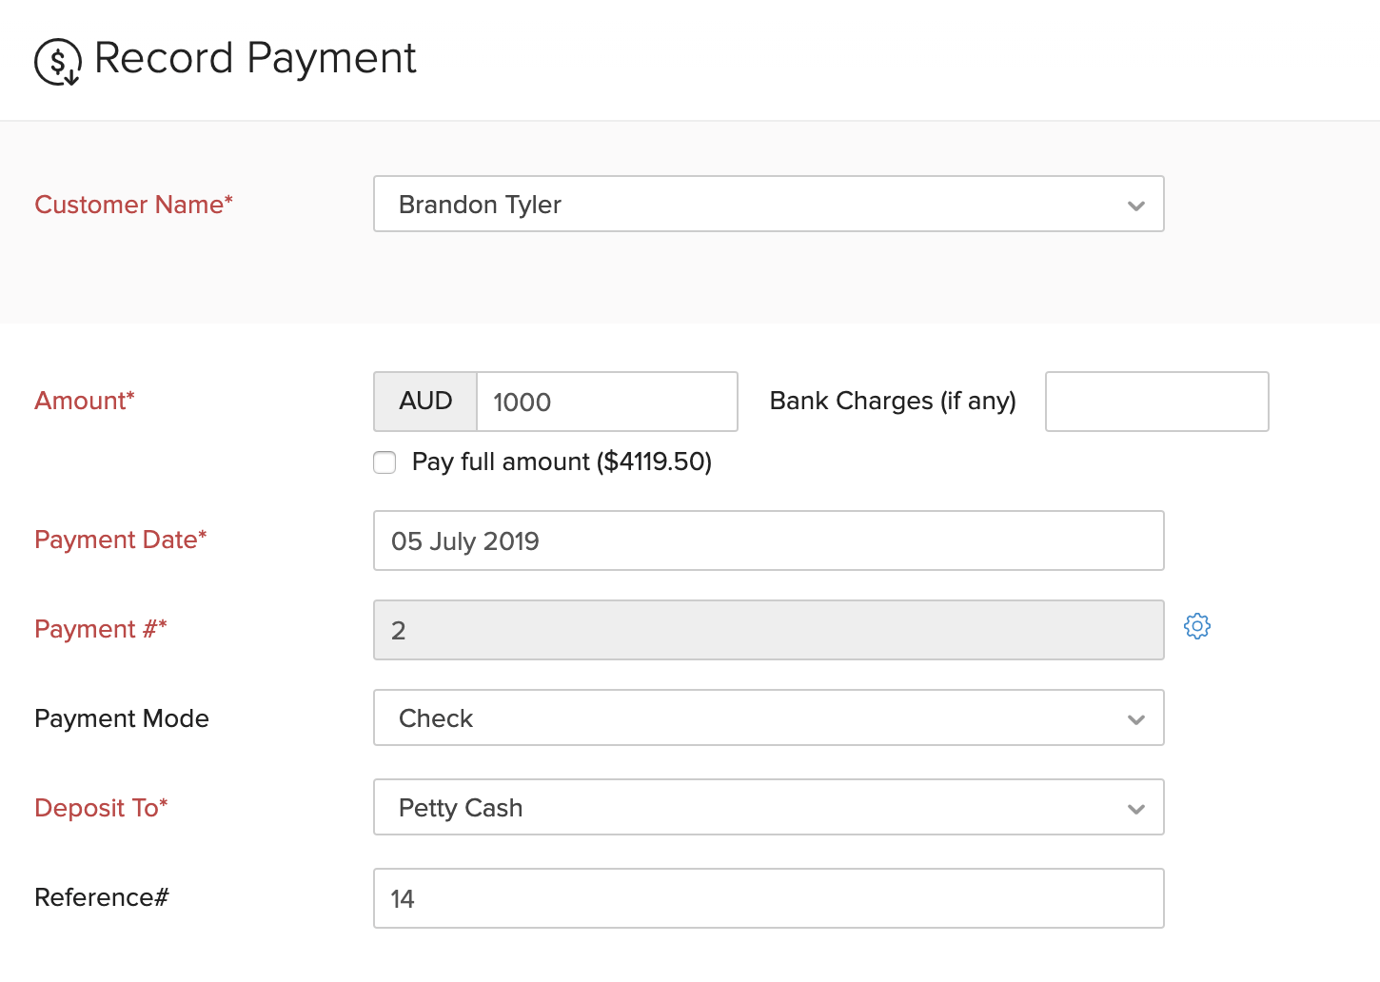Viewport: 1380px width, 982px height.
Task: Click the Record Payment heading text
Action: coord(255,58)
